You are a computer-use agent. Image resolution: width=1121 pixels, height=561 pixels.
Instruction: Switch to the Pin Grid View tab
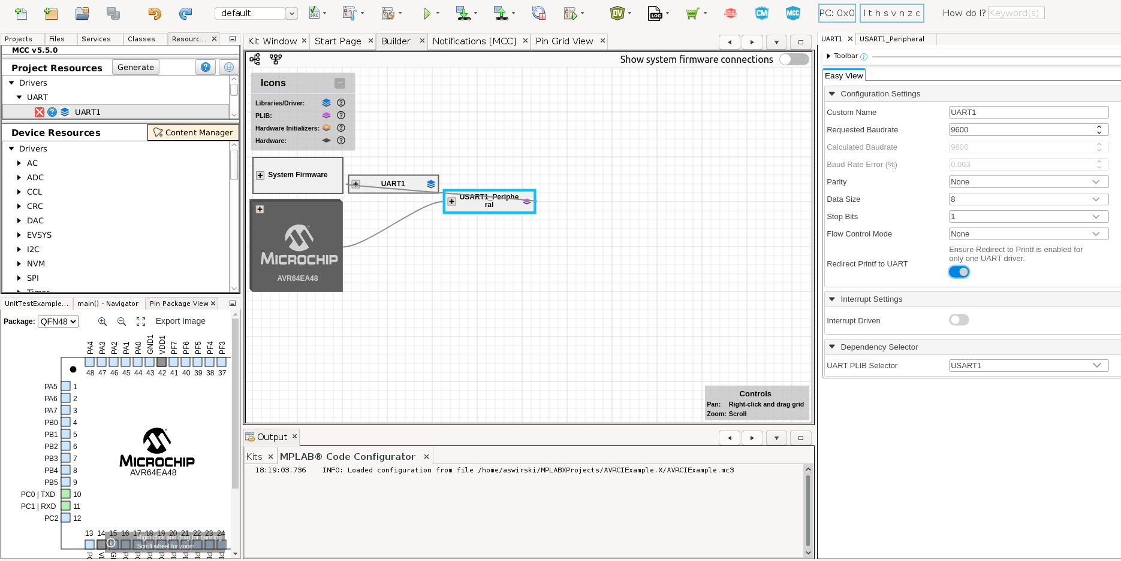tap(564, 41)
